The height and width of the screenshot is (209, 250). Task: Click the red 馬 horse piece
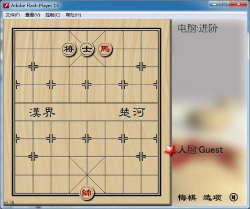105,49
